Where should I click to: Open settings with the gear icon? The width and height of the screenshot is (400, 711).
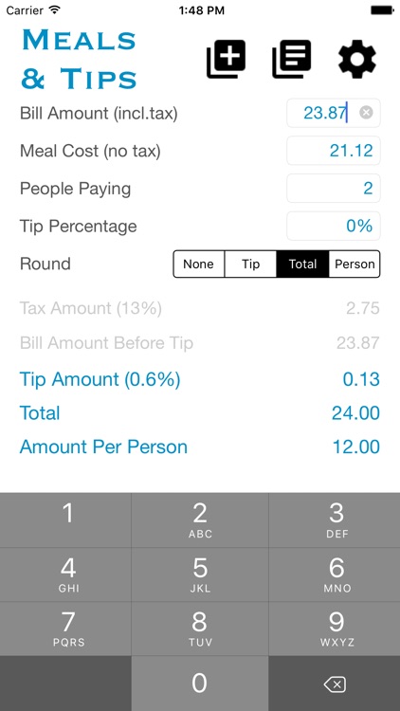pyautogui.click(x=357, y=59)
